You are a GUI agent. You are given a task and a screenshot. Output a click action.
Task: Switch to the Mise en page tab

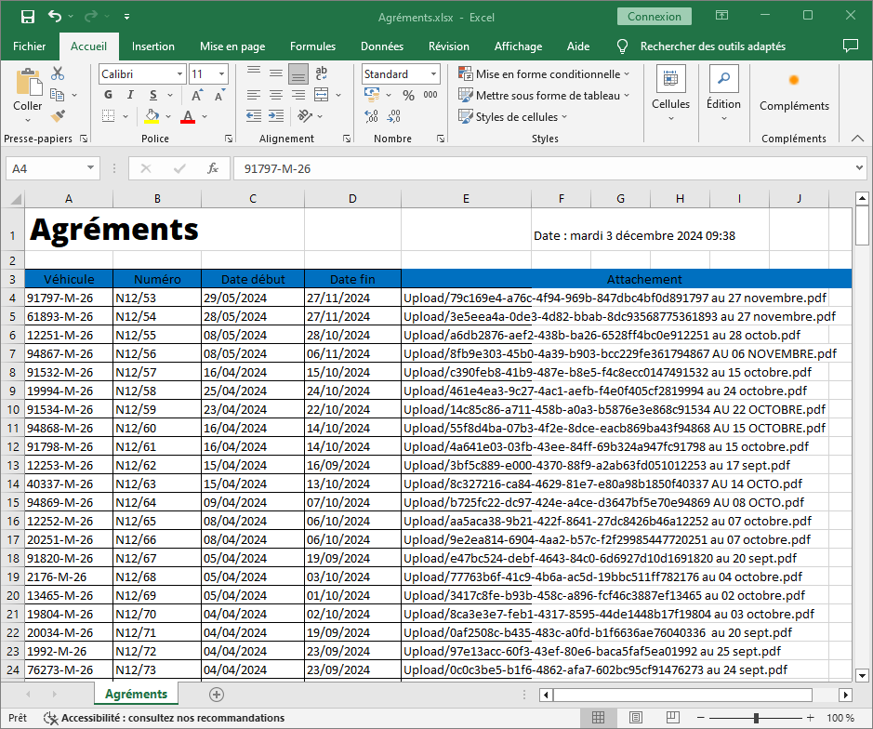click(232, 46)
